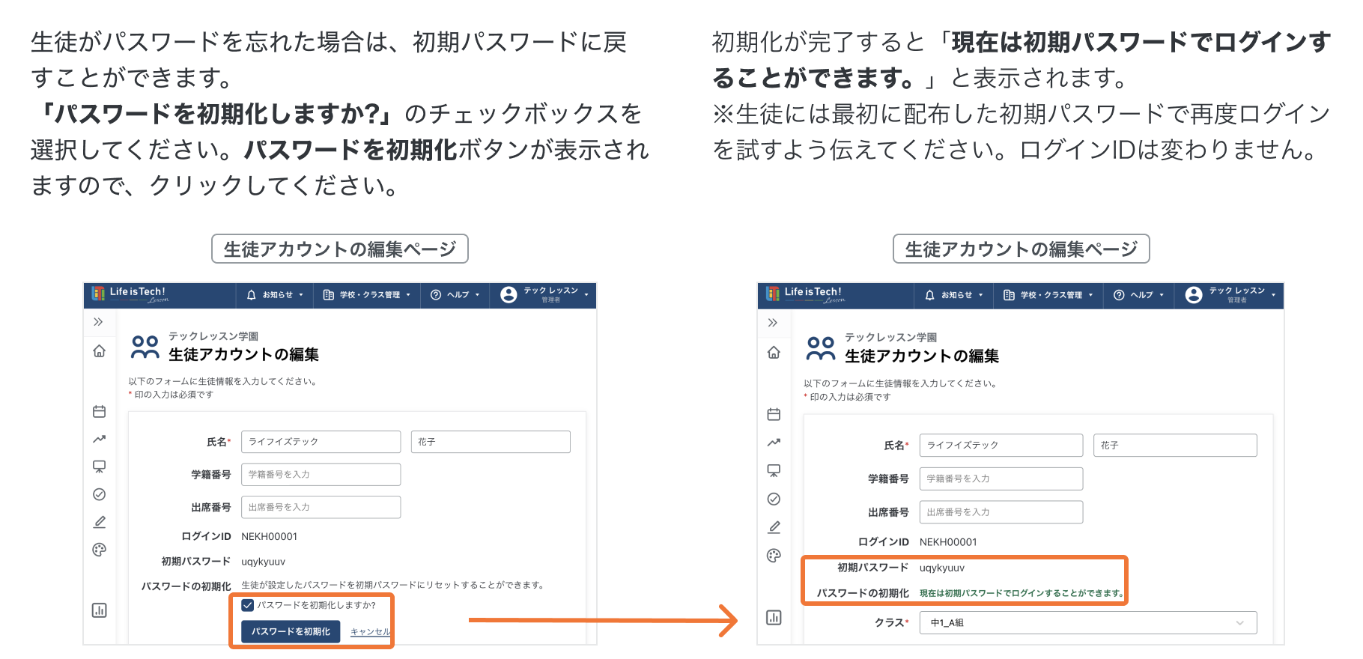1363x659 pixels.
Task: Click the 学籍番号 input field in the left screenshot
Action: (x=321, y=475)
